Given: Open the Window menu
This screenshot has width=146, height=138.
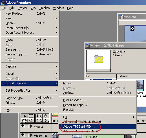Looking at the screenshot, I should tap(58, 8).
